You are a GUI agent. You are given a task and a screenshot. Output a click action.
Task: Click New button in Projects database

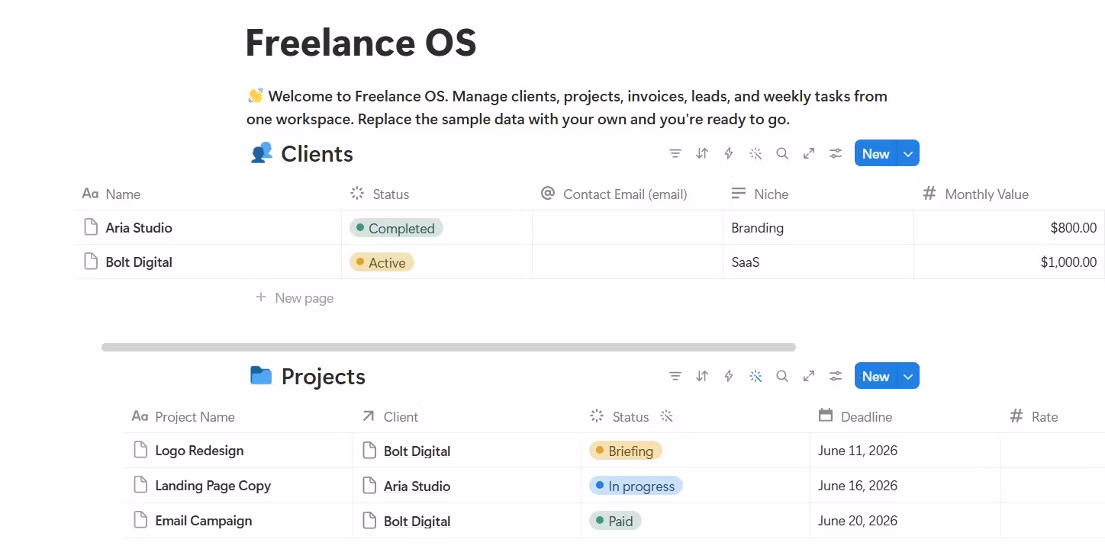click(876, 376)
